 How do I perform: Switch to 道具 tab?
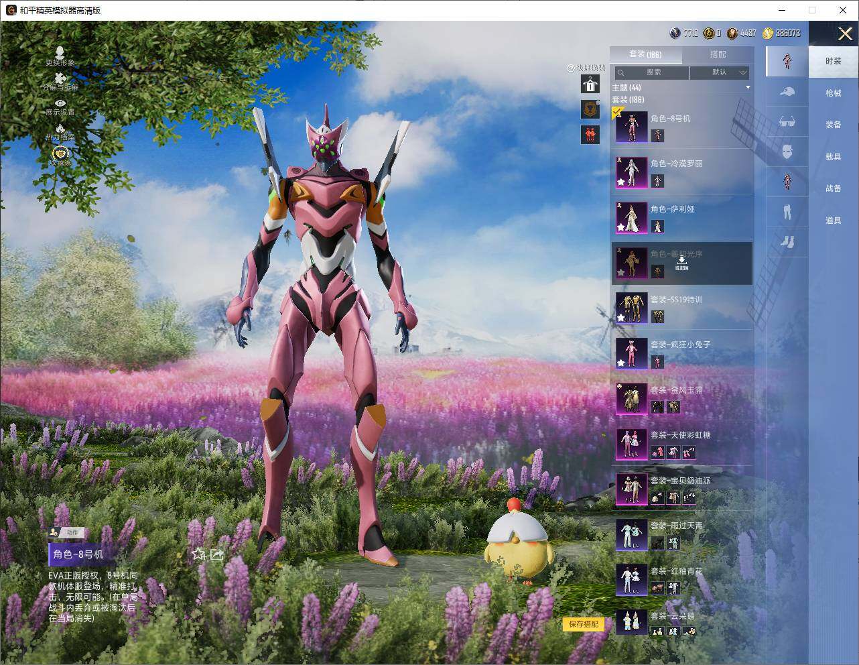point(834,221)
